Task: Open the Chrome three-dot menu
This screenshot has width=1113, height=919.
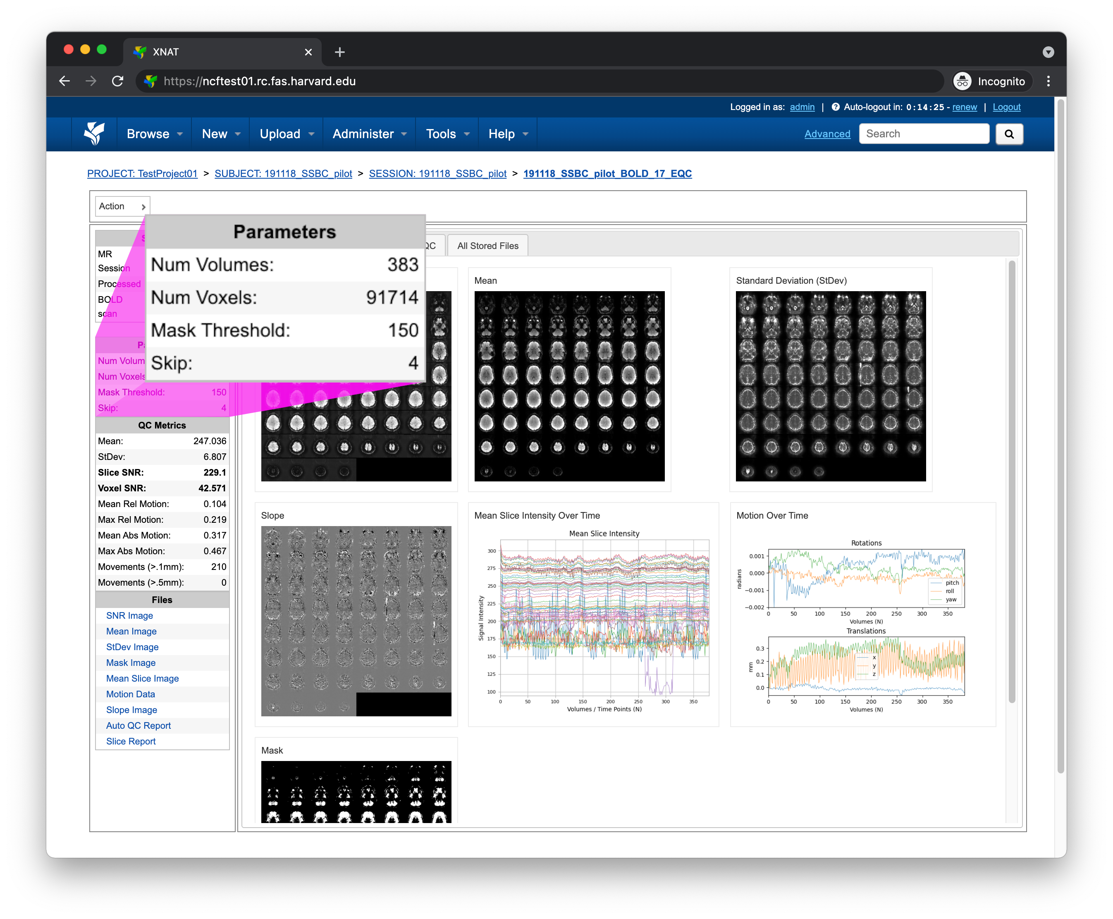Action: (x=1048, y=81)
